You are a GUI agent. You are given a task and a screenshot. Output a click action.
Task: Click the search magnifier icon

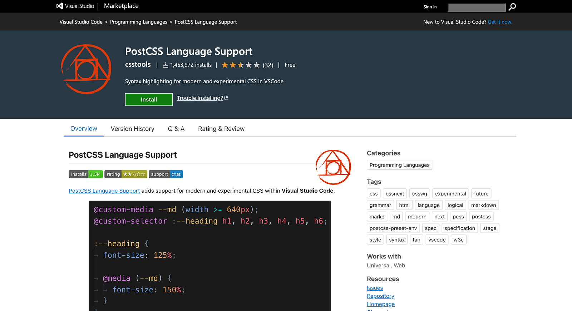pos(512,7)
